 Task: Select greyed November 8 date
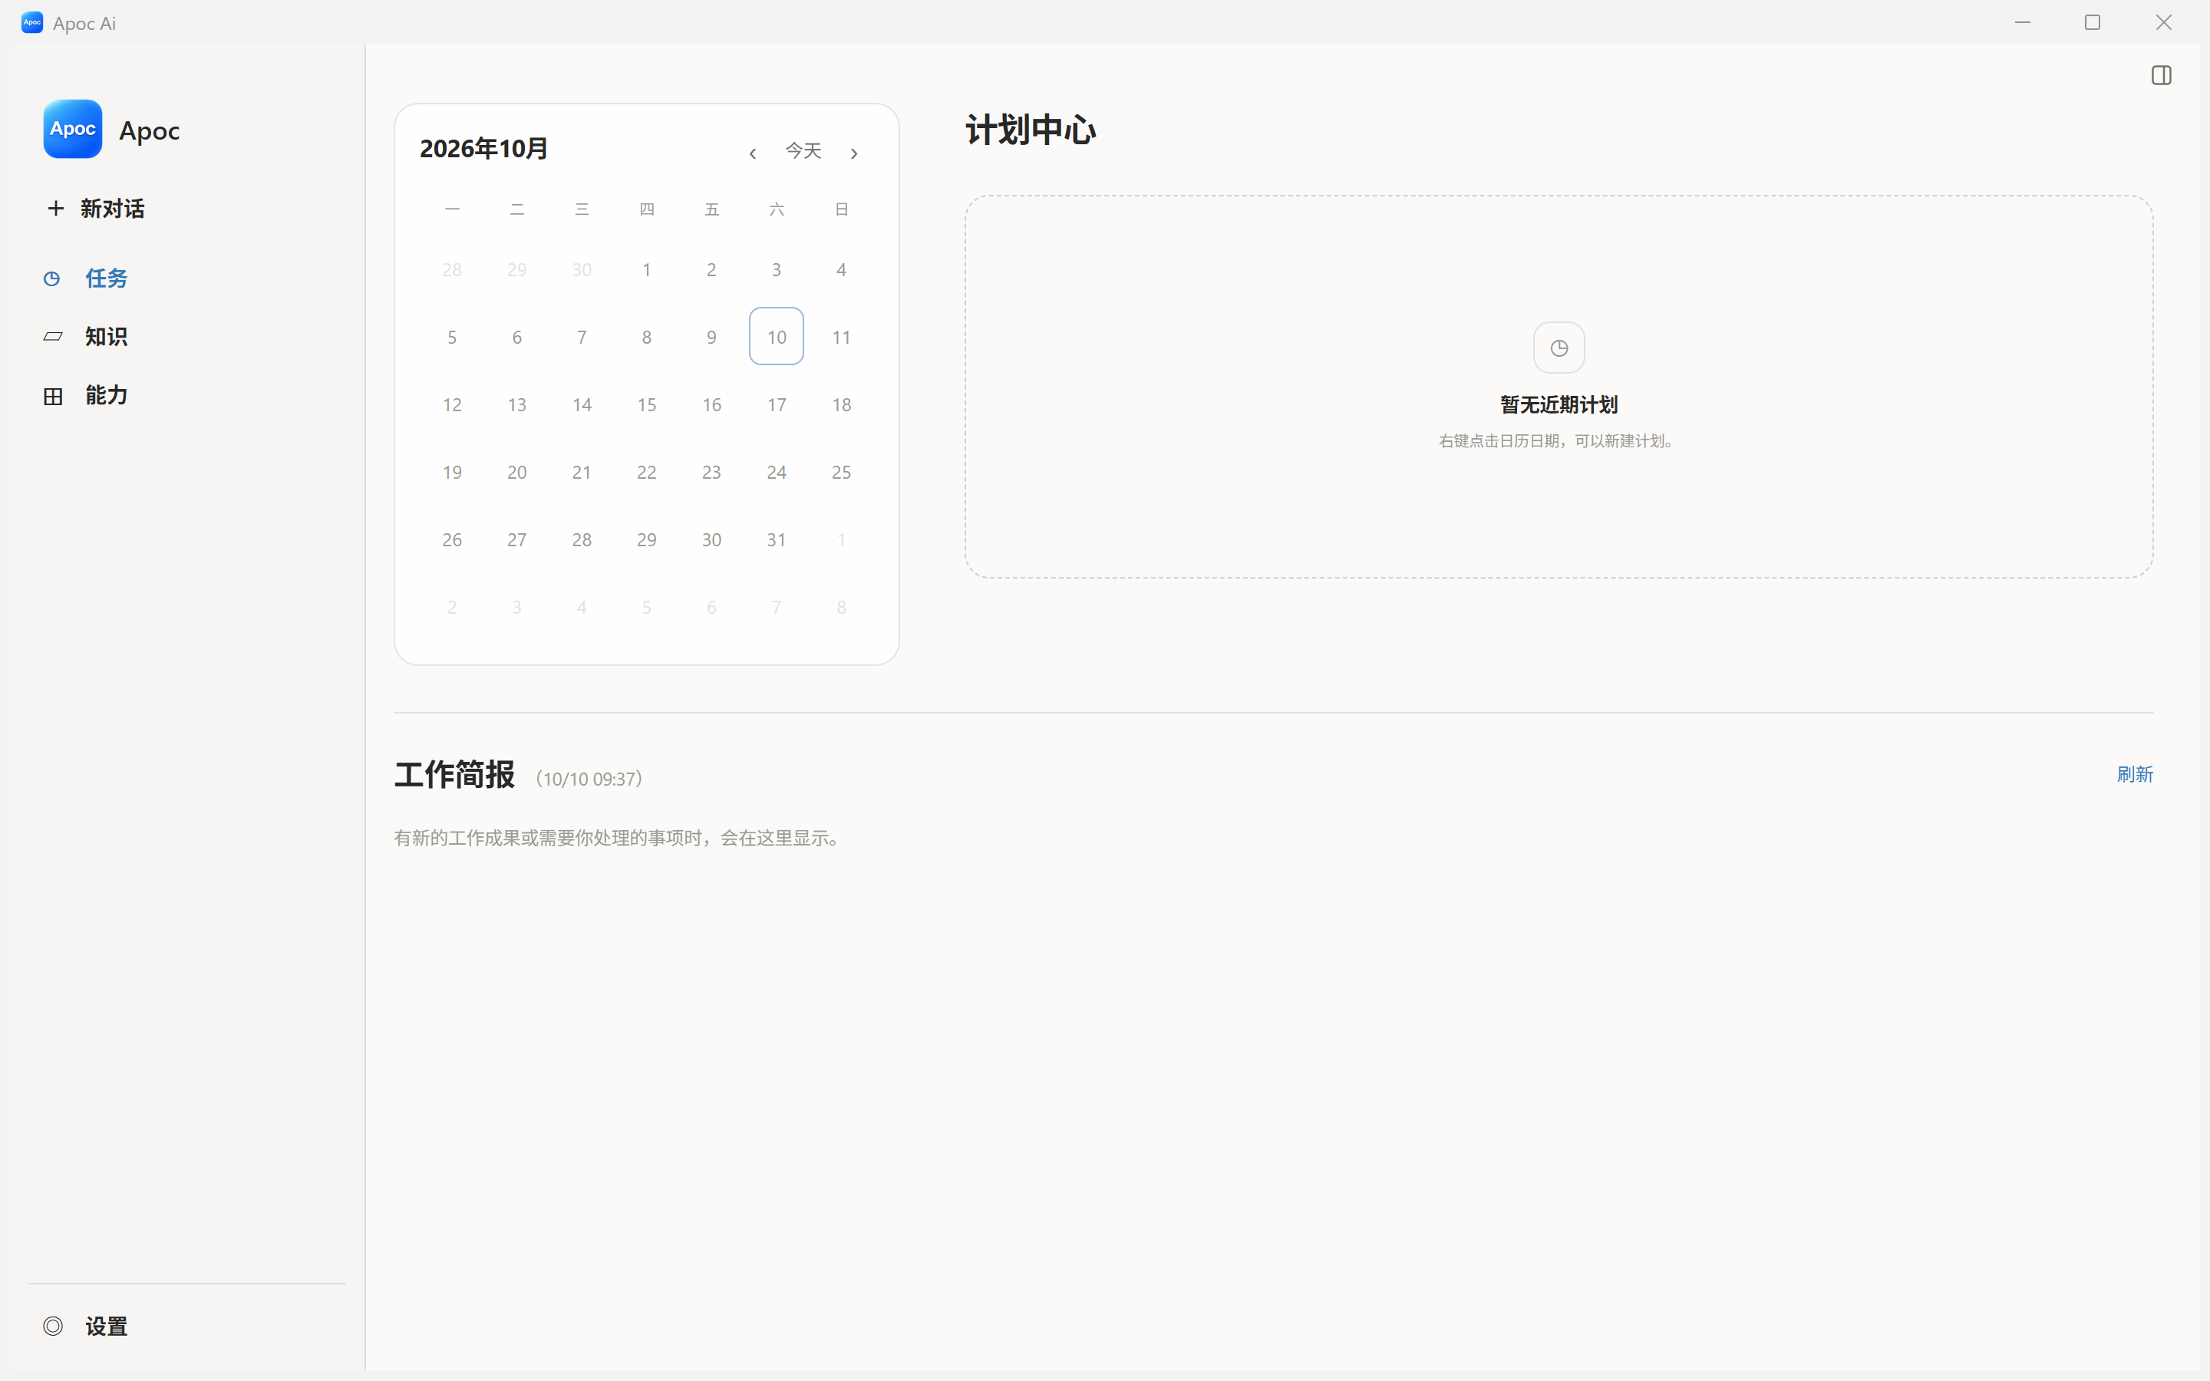pos(841,608)
